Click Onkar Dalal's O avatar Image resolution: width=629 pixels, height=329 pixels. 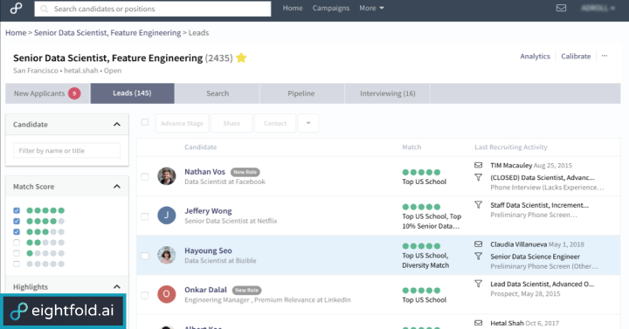pos(167,294)
